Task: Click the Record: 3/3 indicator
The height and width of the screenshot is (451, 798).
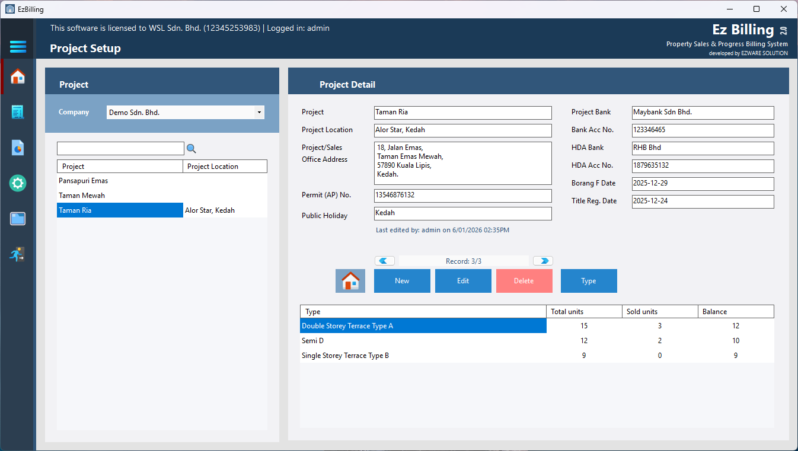Action: coord(464,261)
